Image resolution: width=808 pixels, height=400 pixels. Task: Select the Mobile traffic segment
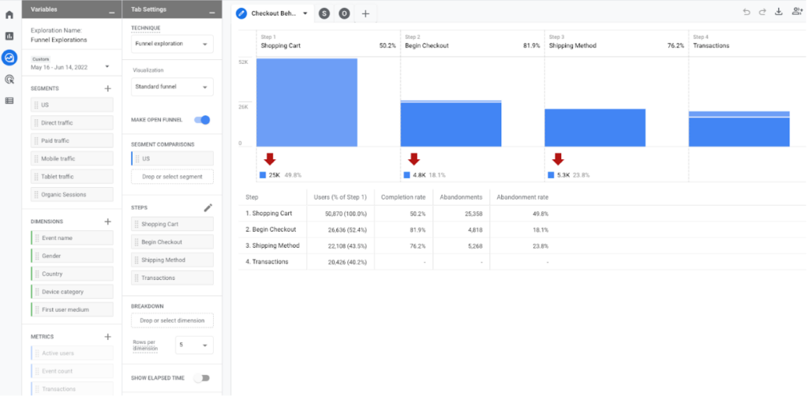tap(72, 159)
